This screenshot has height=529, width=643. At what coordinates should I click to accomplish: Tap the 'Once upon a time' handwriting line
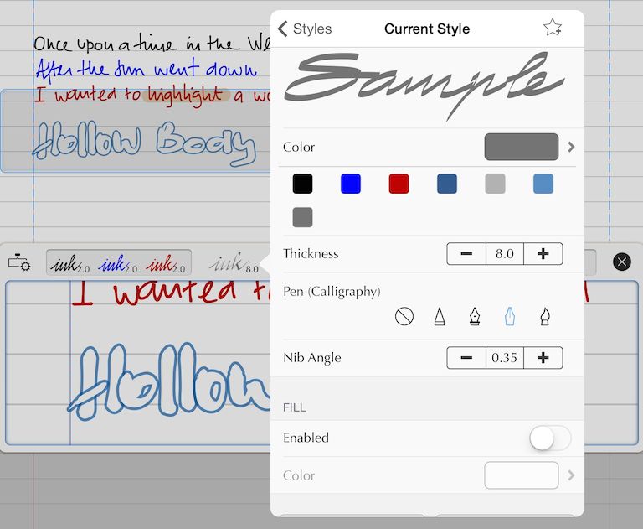(x=152, y=44)
